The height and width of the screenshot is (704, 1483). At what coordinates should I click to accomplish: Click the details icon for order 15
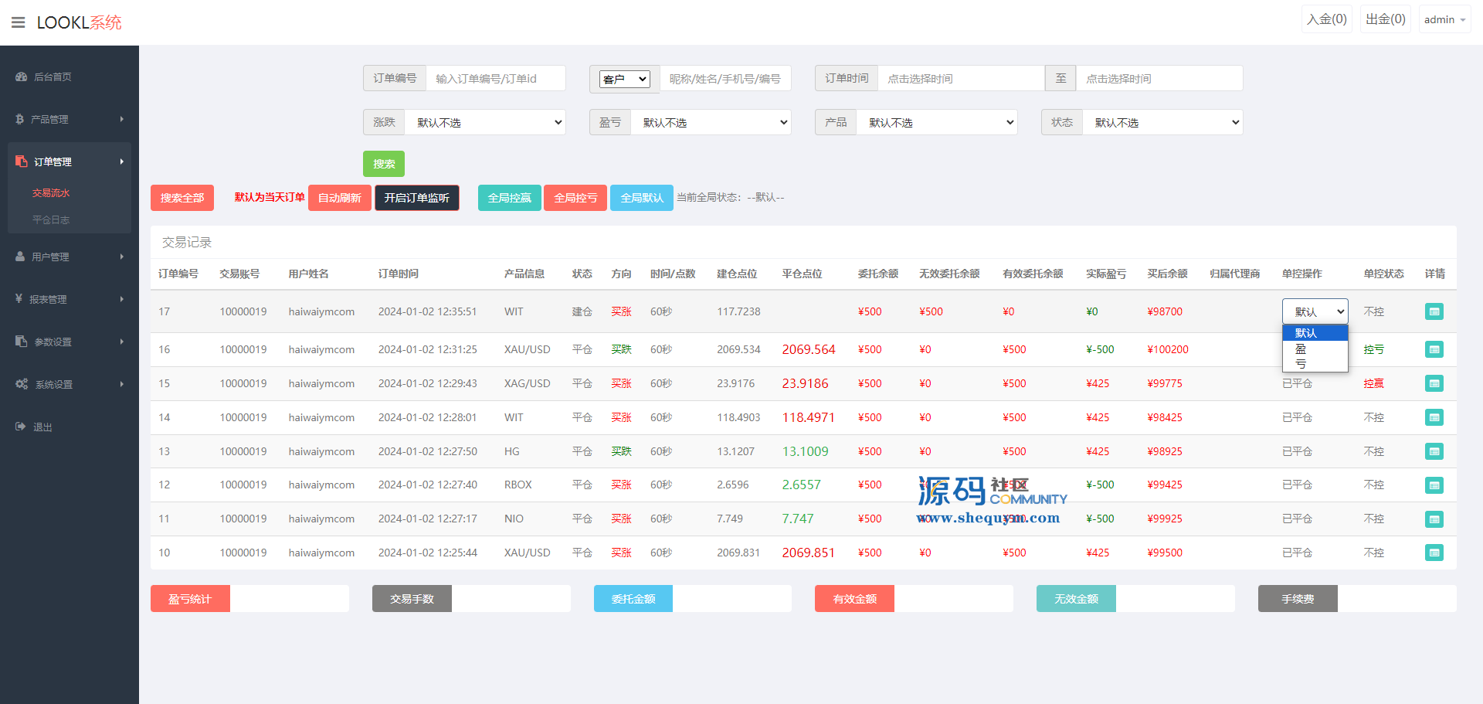(x=1434, y=383)
